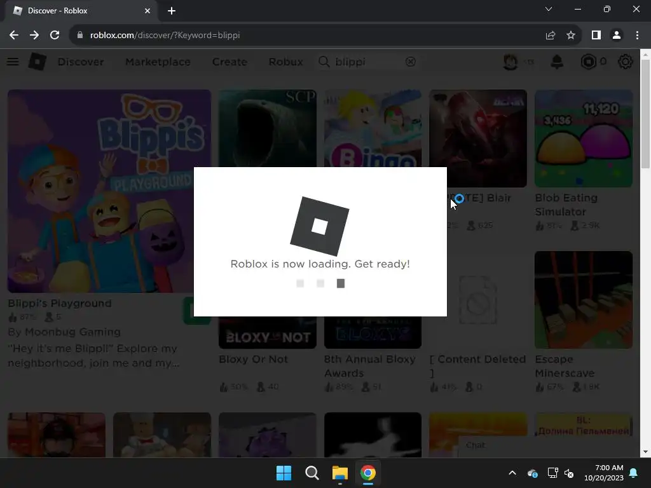The width and height of the screenshot is (651, 488).
Task: Open a new browser tab with plus
Action: point(172,11)
